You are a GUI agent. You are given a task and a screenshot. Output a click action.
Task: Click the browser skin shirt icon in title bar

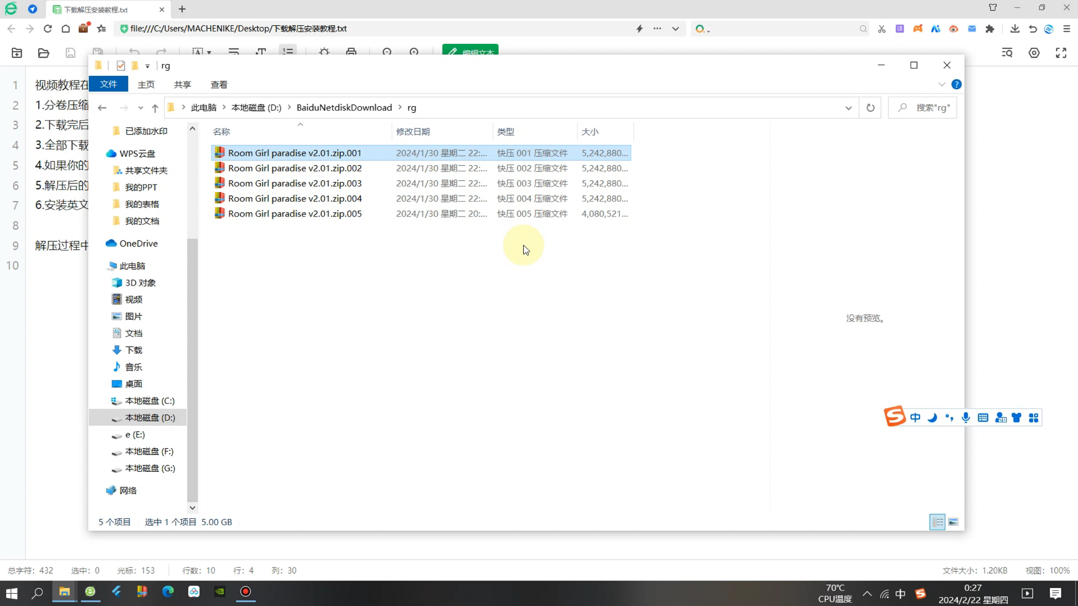(993, 8)
